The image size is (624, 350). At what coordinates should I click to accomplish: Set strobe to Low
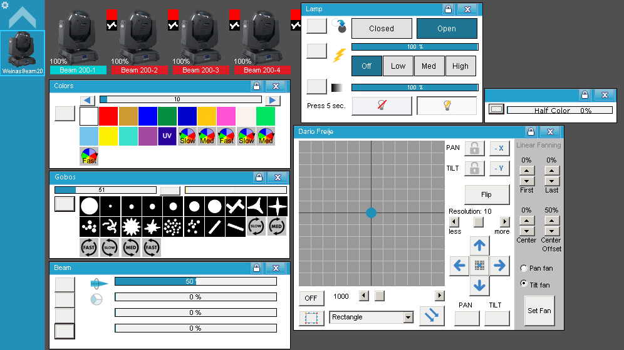click(x=398, y=66)
